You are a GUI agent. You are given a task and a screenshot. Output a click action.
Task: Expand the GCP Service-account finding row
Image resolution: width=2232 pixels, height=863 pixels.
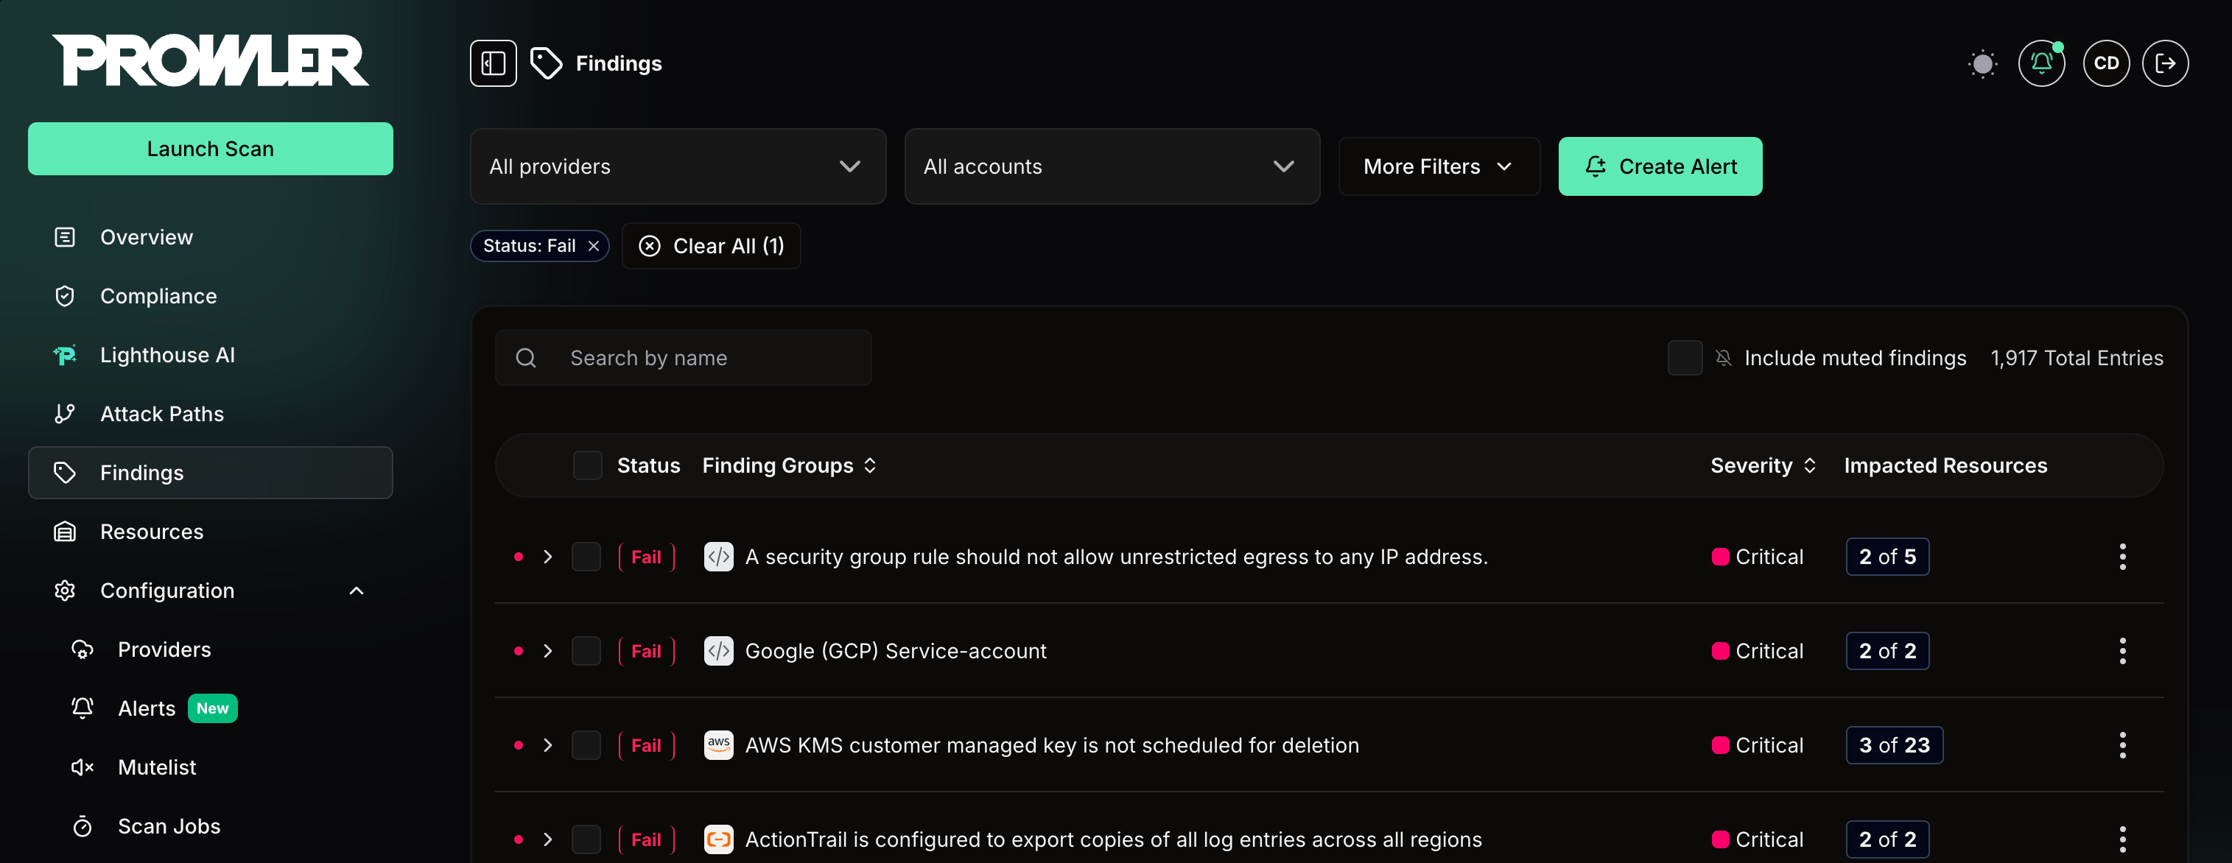[x=547, y=651]
